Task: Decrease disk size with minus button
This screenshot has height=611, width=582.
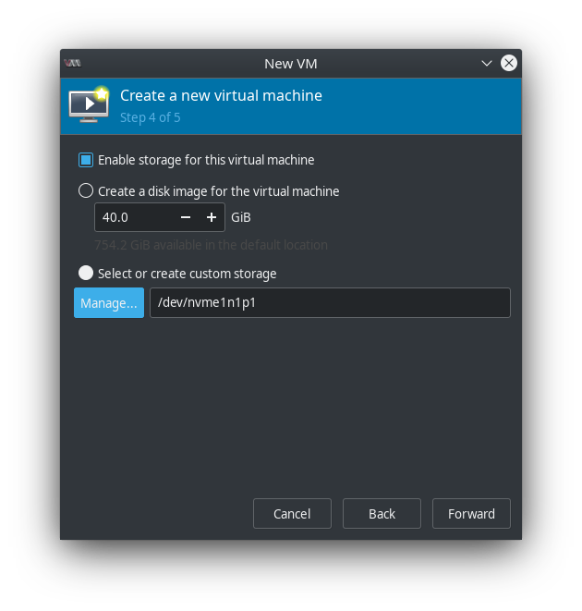Action: pos(186,217)
